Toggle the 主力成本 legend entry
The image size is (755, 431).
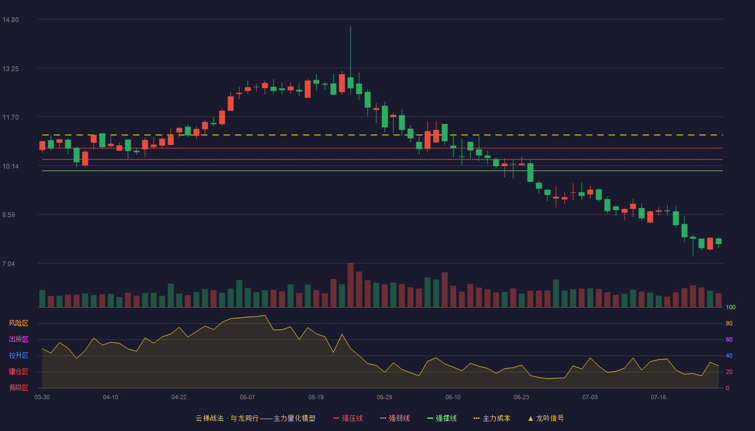(x=492, y=418)
